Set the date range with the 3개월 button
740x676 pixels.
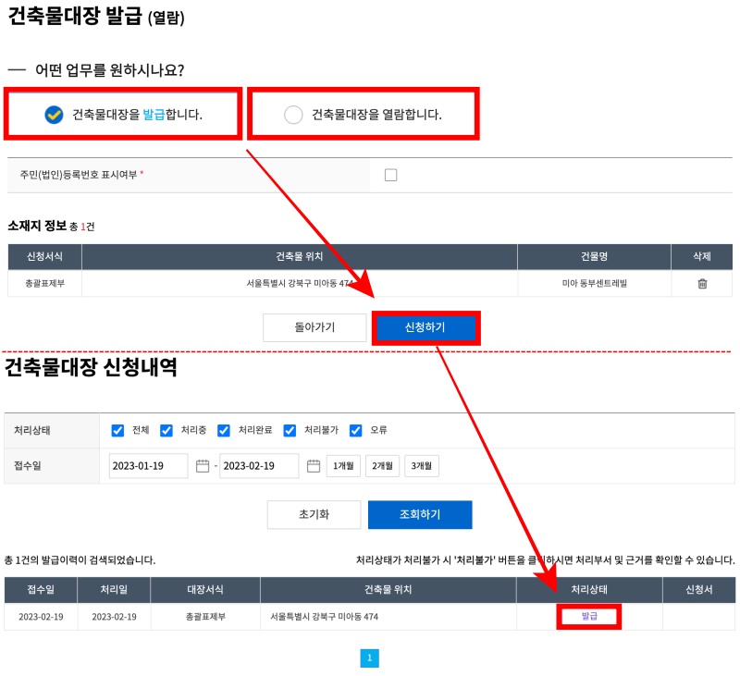coord(422,466)
